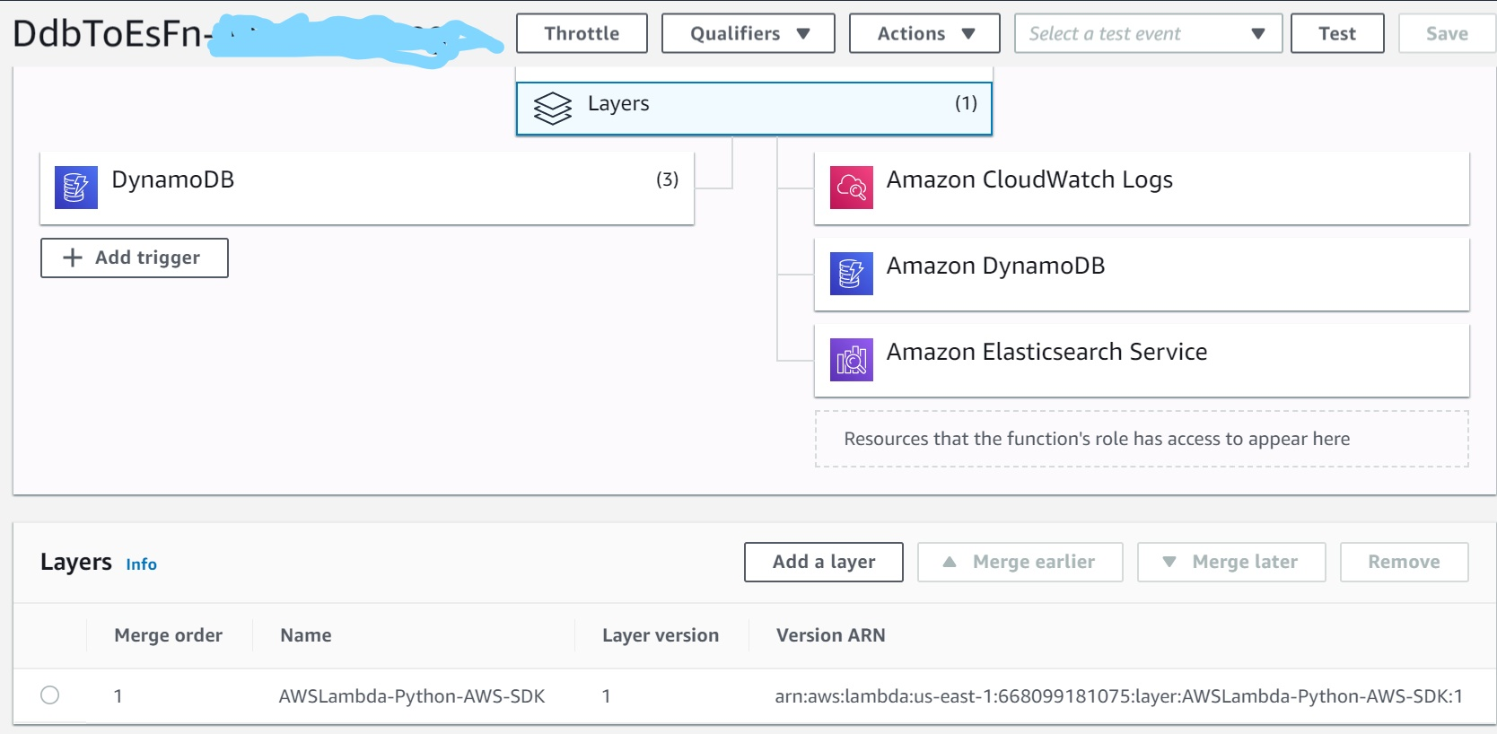The height and width of the screenshot is (734, 1497).
Task: Click the Layer version column header
Action: [x=661, y=635]
